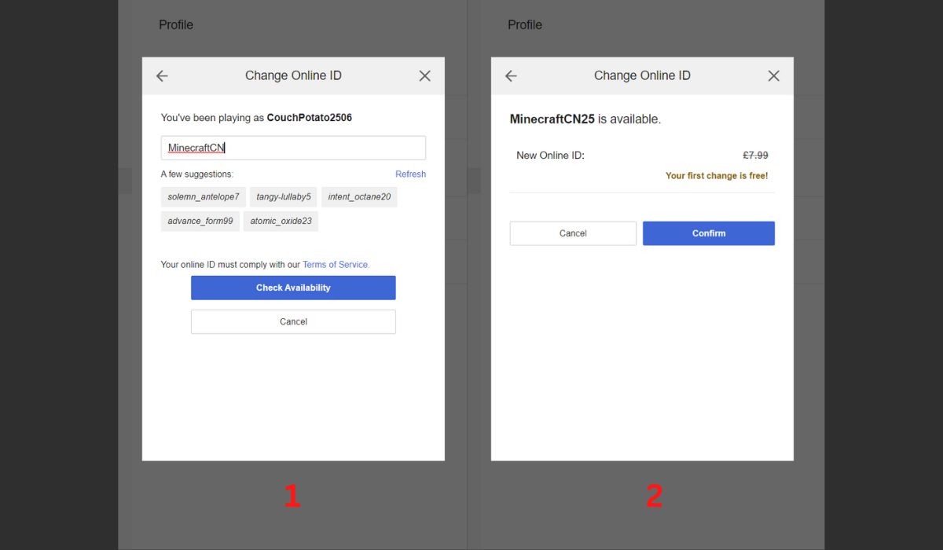
Task: Open the Terms of Service link
Action: click(x=335, y=265)
